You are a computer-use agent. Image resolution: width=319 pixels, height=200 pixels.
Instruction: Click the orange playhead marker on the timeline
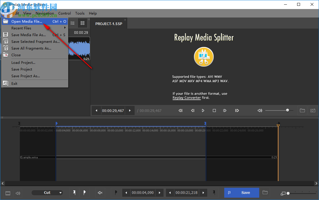[278, 125]
